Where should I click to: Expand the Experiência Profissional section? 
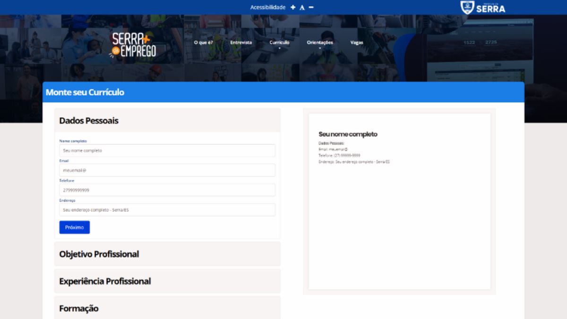click(167, 281)
